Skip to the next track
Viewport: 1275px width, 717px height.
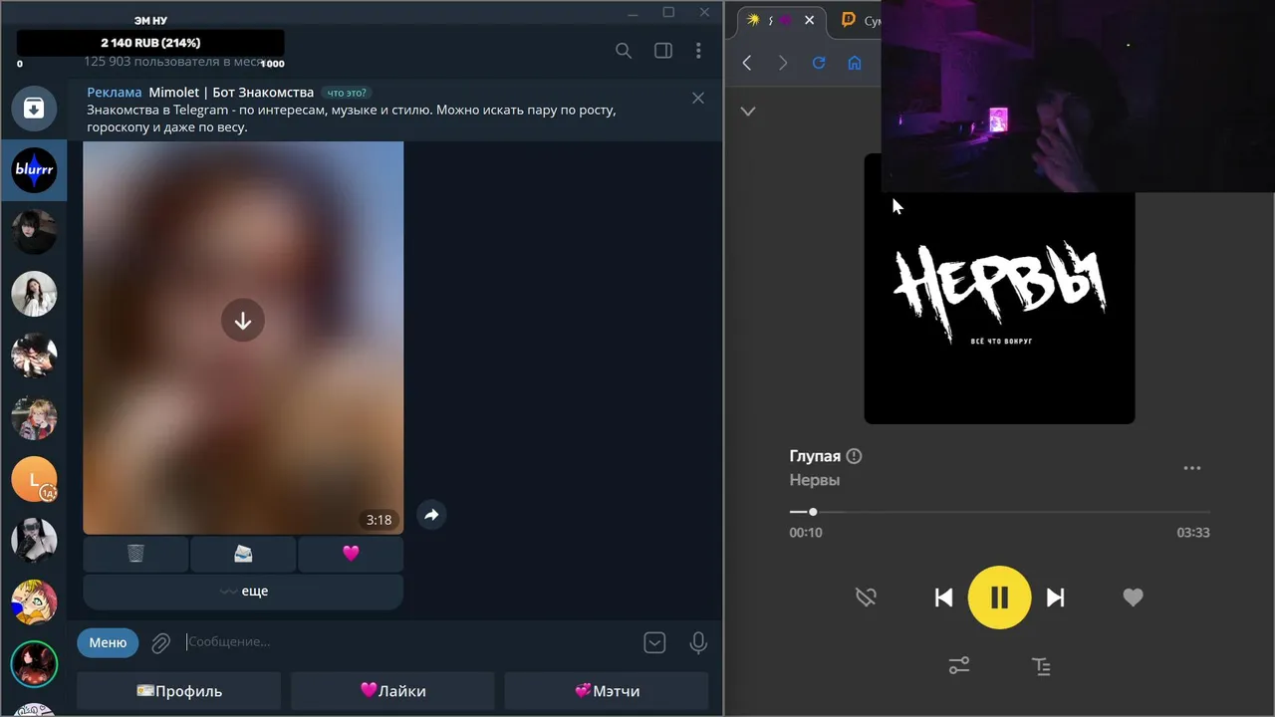(1055, 597)
